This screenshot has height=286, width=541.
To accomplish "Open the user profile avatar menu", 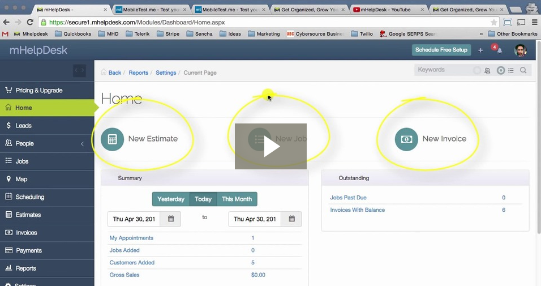I will point(520,50).
